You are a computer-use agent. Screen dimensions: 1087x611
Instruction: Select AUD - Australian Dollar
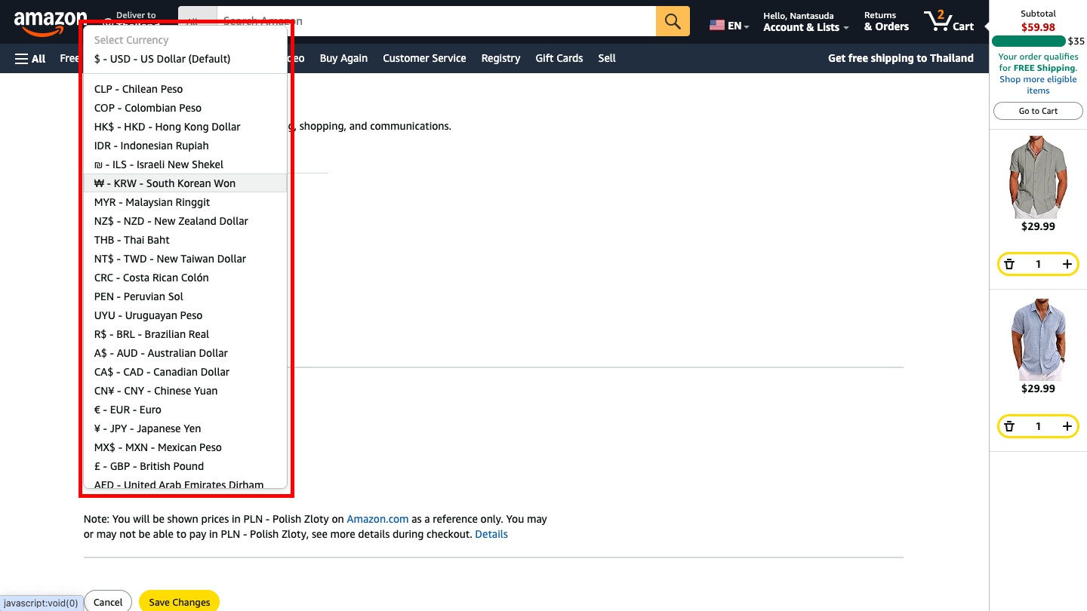185,353
